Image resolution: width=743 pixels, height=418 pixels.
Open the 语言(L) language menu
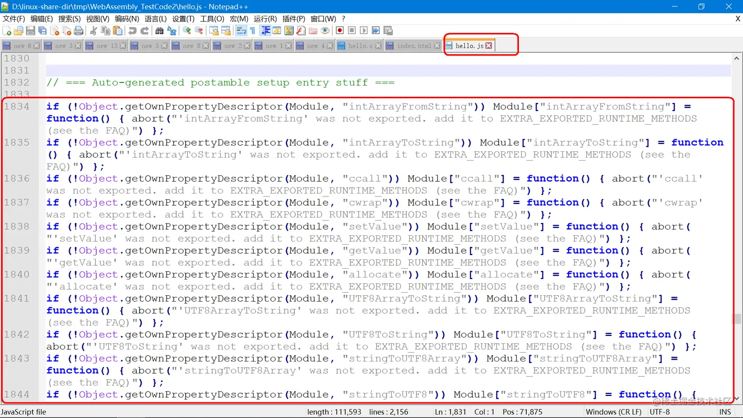[155, 19]
